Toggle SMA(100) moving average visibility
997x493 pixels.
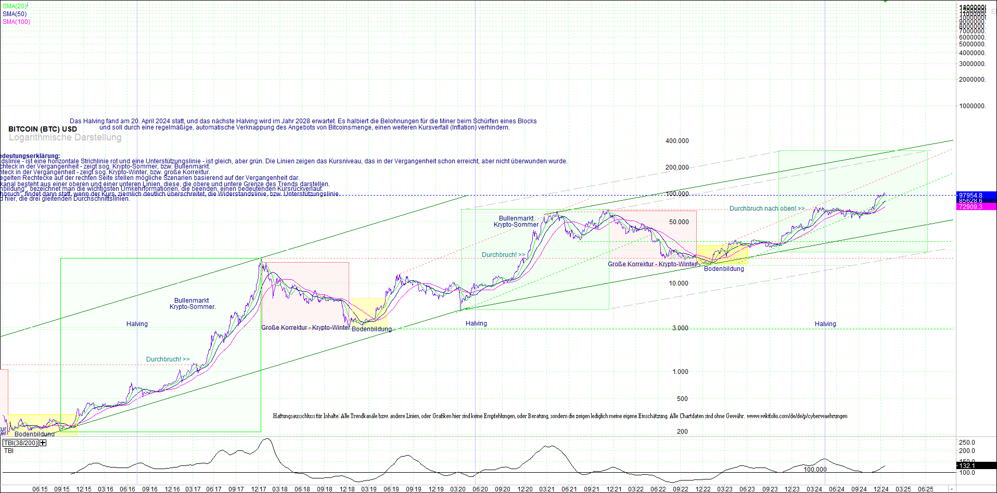[x=16, y=22]
